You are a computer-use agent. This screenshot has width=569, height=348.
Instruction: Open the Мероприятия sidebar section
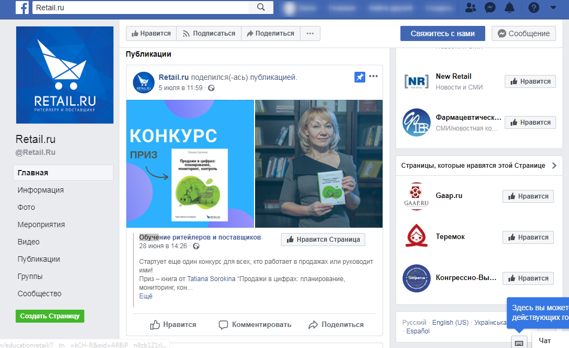click(41, 224)
